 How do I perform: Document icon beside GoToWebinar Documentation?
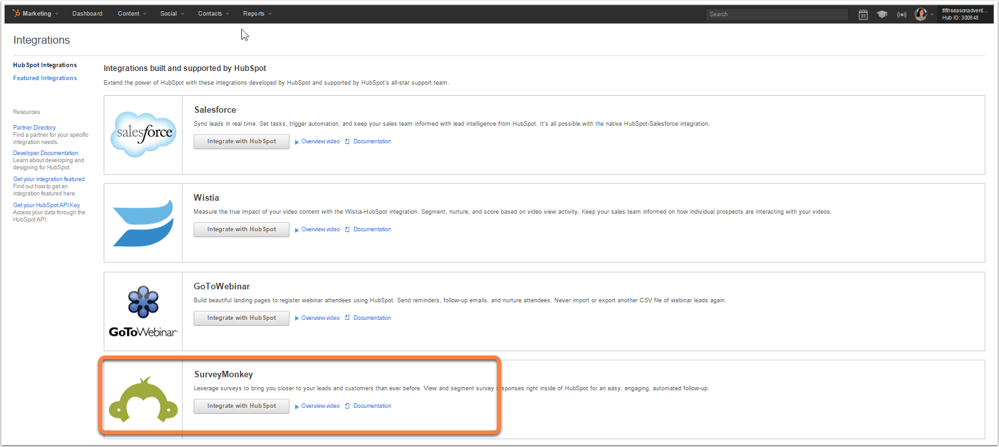coord(348,318)
